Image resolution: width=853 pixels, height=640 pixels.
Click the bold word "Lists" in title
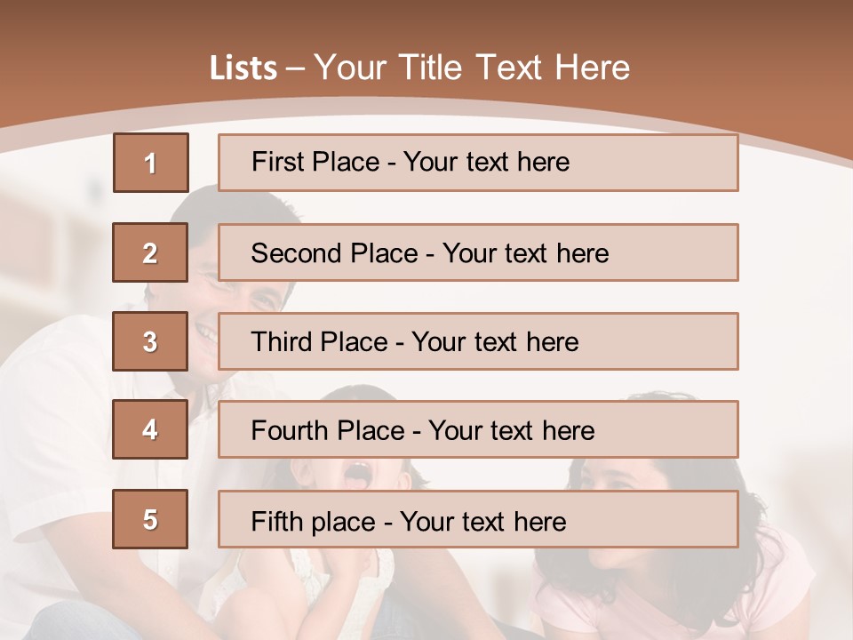point(243,68)
